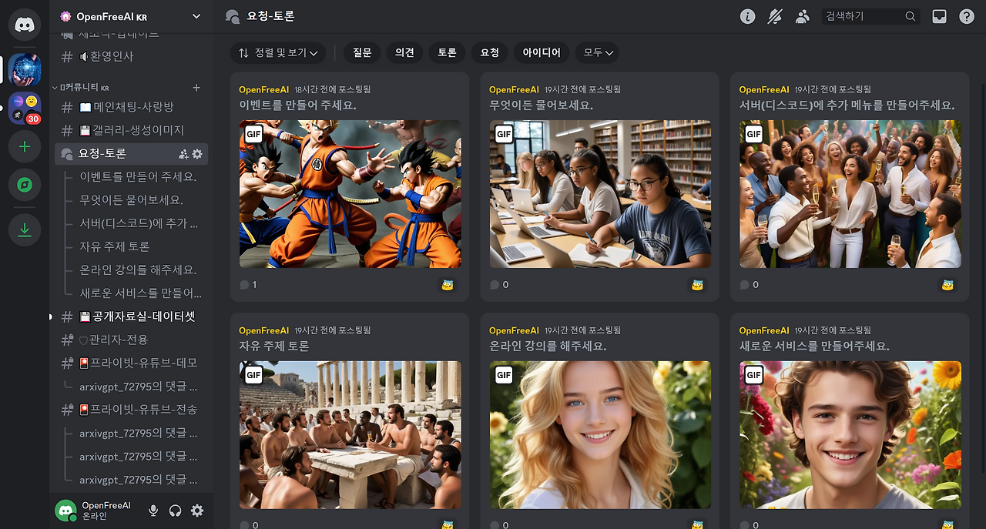Unmute notifications via the crossed bell toggle
The height and width of the screenshot is (529, 986).
point(775,15)
